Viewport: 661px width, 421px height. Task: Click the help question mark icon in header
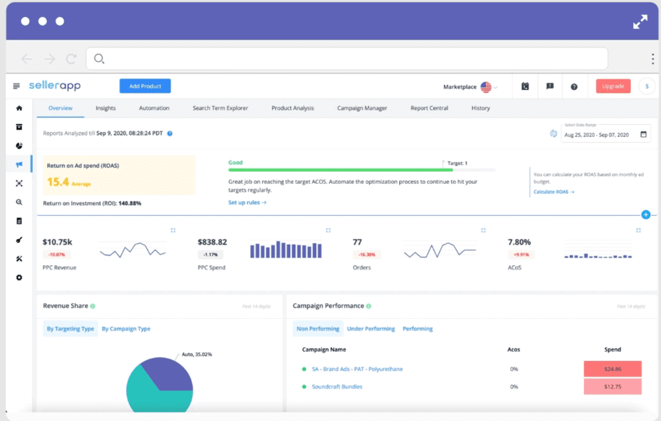pyautogui.click(x=574, y=87)
